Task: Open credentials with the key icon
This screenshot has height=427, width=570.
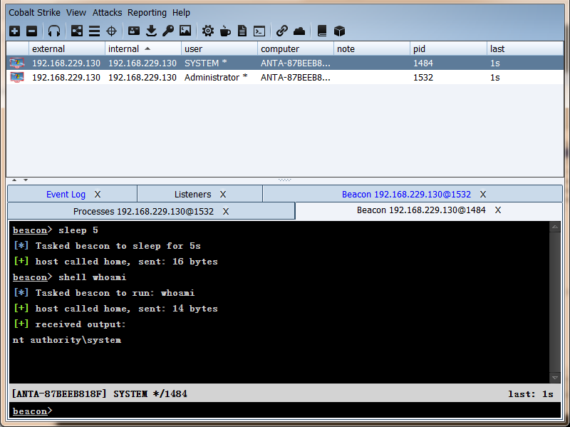Action: click(167, 31)
